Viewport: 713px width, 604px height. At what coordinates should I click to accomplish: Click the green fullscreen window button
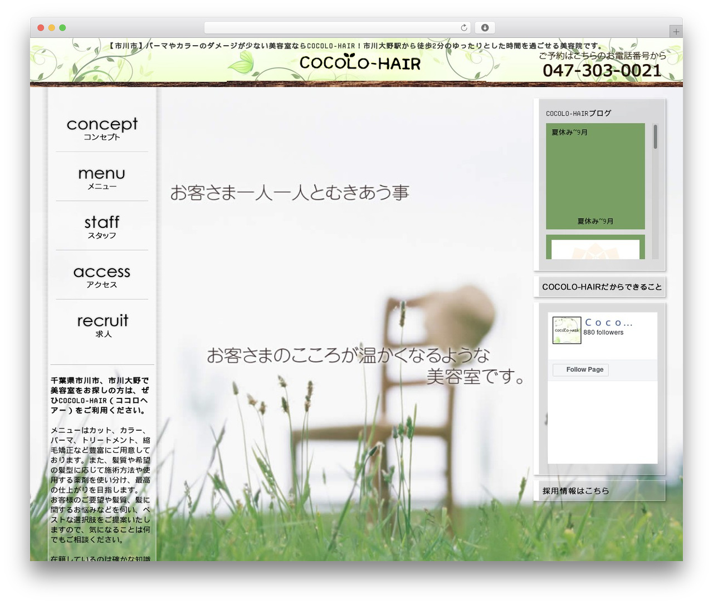point(62,28)
